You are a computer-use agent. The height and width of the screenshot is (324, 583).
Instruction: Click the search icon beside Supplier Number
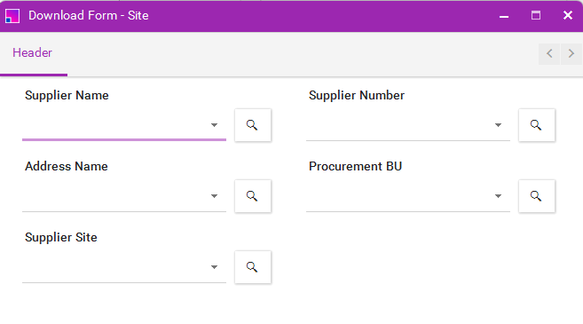point(537,125)
